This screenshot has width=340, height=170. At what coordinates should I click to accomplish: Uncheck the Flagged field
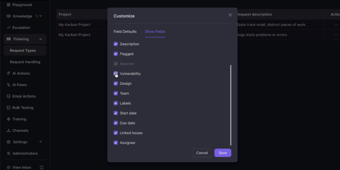click(116, 54)
